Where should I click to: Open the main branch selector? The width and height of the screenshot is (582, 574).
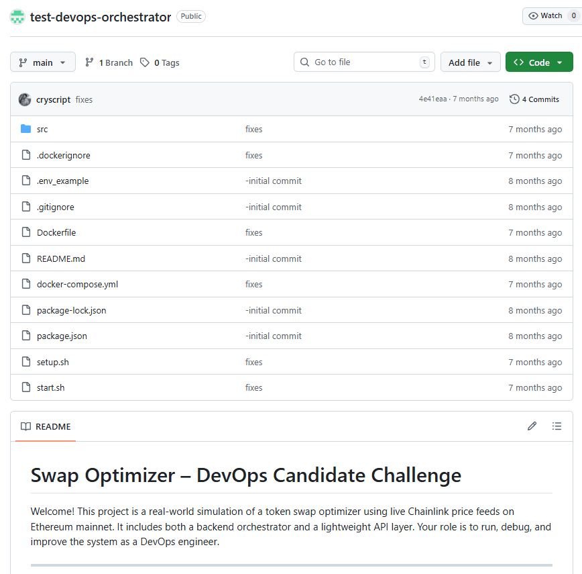click(x=42, y=62)
